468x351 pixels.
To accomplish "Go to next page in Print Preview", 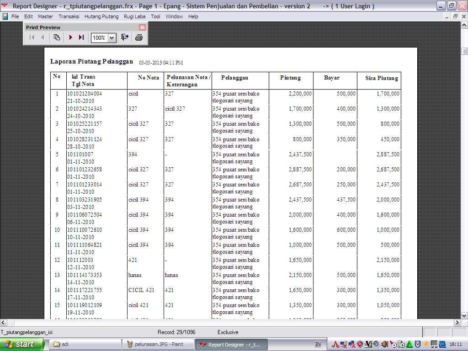I will tap(71, 37).
